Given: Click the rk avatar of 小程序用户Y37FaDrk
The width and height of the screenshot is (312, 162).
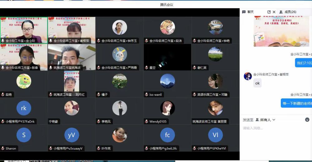Looking at the screenshot, I should [x=24, y=108].
